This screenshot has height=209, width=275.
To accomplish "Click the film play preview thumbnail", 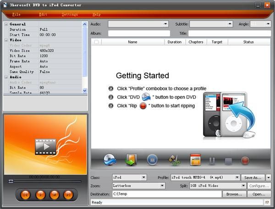I will (x=45, y=147).
